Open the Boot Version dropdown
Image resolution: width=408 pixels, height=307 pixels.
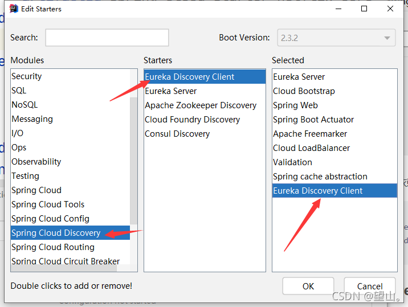tap(336, 38)
